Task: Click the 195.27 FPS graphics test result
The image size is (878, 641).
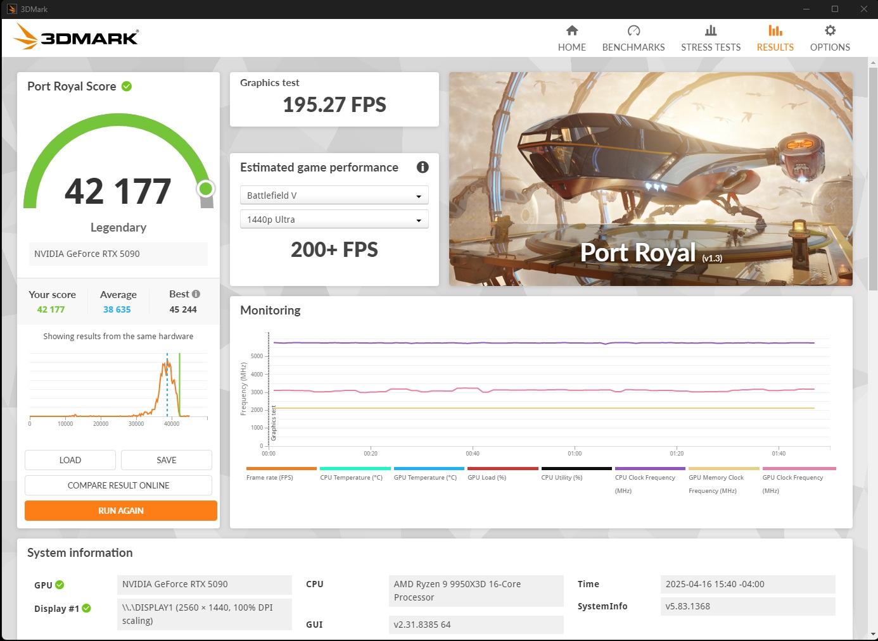Action: click(334, 104)
